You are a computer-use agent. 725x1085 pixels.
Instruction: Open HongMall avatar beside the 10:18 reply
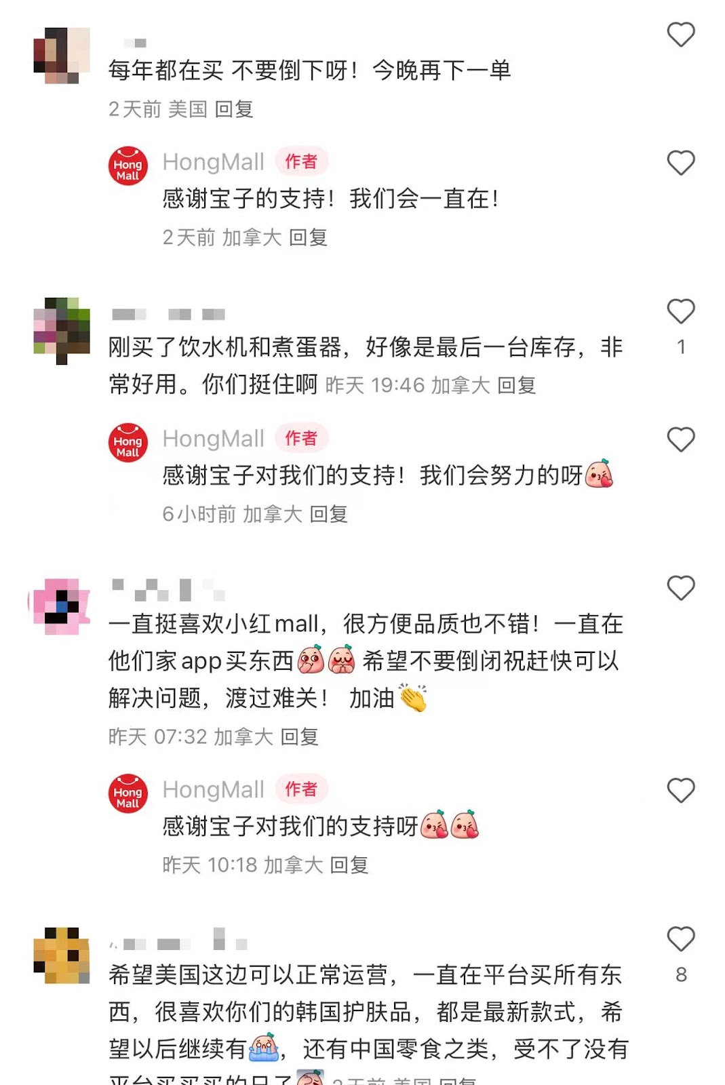coord(128,793)
